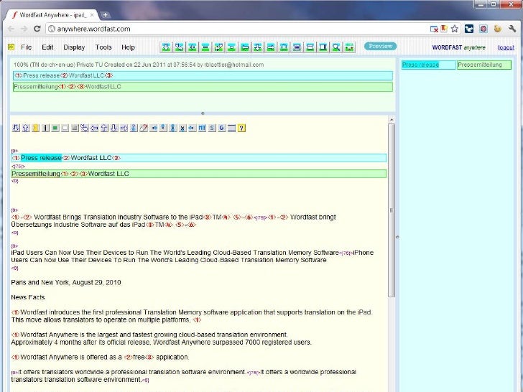Click the splitter handle below the TM panel
Image resolution: width=523 pixels, height=392 pixels.
coord(203,113)
